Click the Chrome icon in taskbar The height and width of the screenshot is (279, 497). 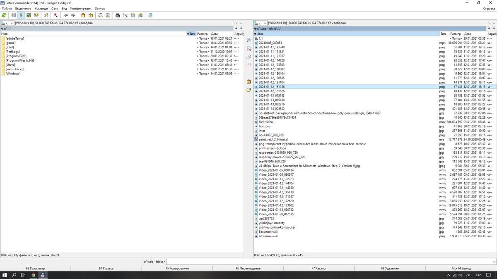pos(34,275)
